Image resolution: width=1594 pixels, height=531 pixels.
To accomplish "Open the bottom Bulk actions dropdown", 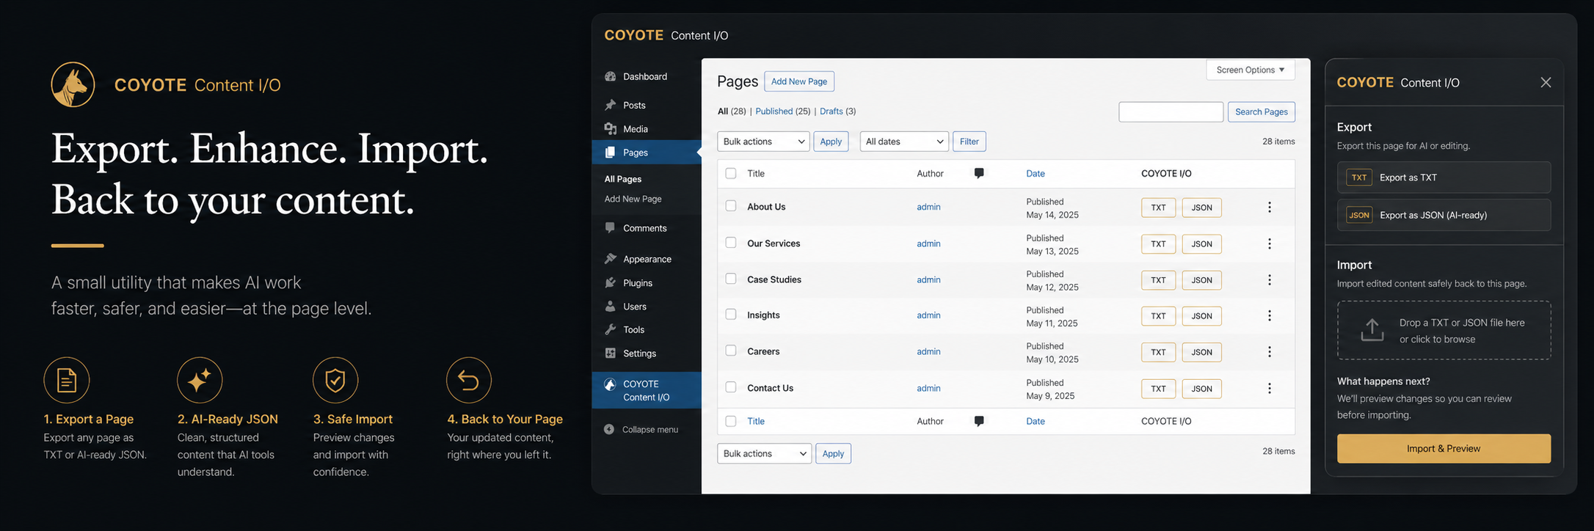I will (764, 453).
